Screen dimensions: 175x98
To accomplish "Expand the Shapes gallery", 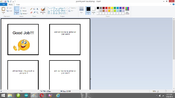I will point(67,13).
